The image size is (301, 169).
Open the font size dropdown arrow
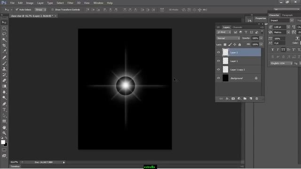[288, 27]
